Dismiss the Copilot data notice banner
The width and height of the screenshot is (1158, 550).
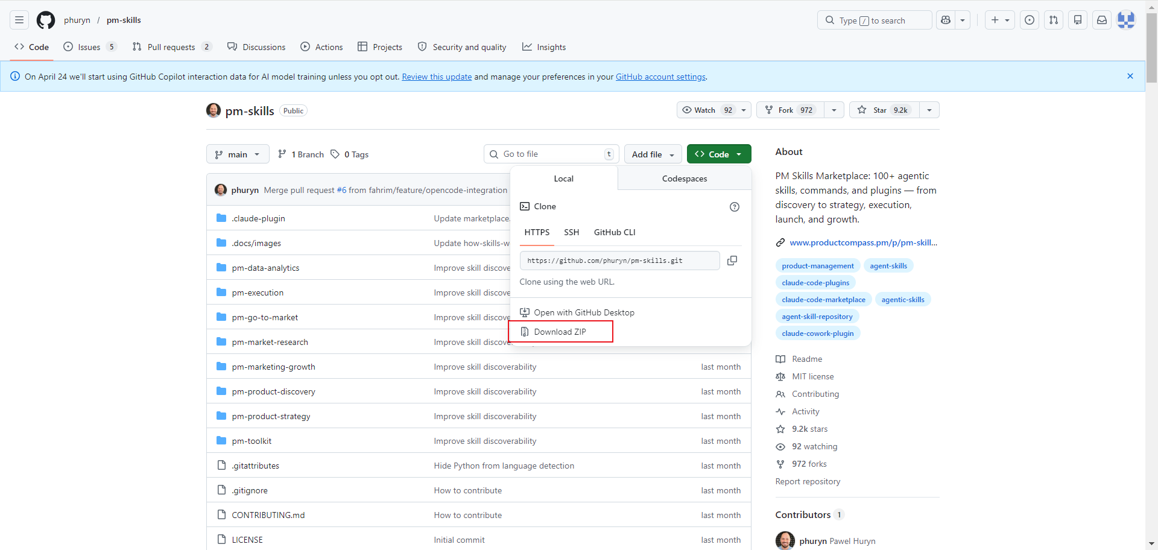[1130, 76]
